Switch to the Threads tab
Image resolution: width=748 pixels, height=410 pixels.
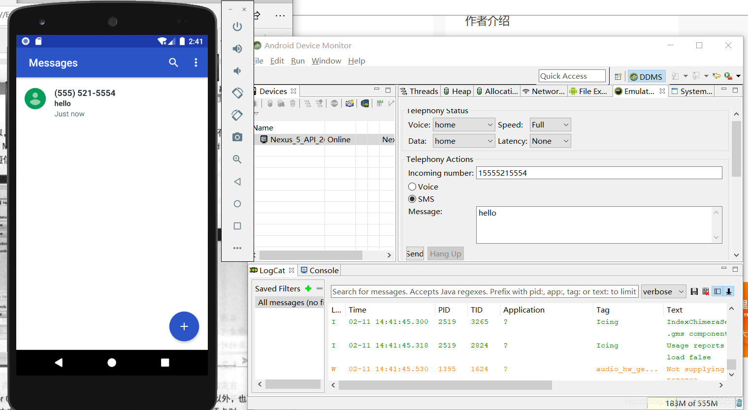coord(419,91)
